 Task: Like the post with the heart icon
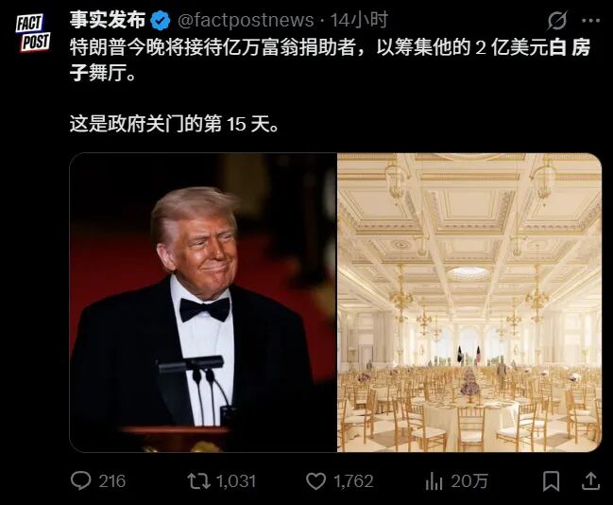tap(315, 481)
